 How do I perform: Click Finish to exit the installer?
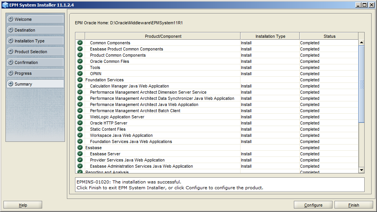354,205
